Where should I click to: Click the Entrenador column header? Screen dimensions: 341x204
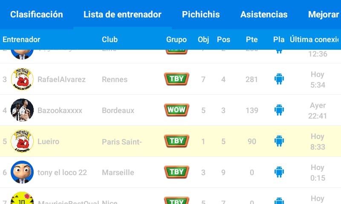[x=21, y=40]
